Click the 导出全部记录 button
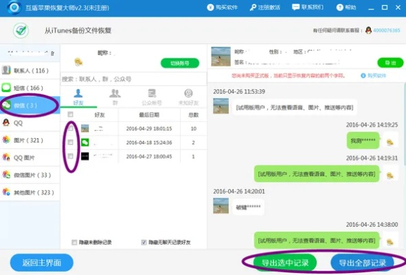Image resolution: width=406 pixels, height=275 pixels. tap(363, 263)
